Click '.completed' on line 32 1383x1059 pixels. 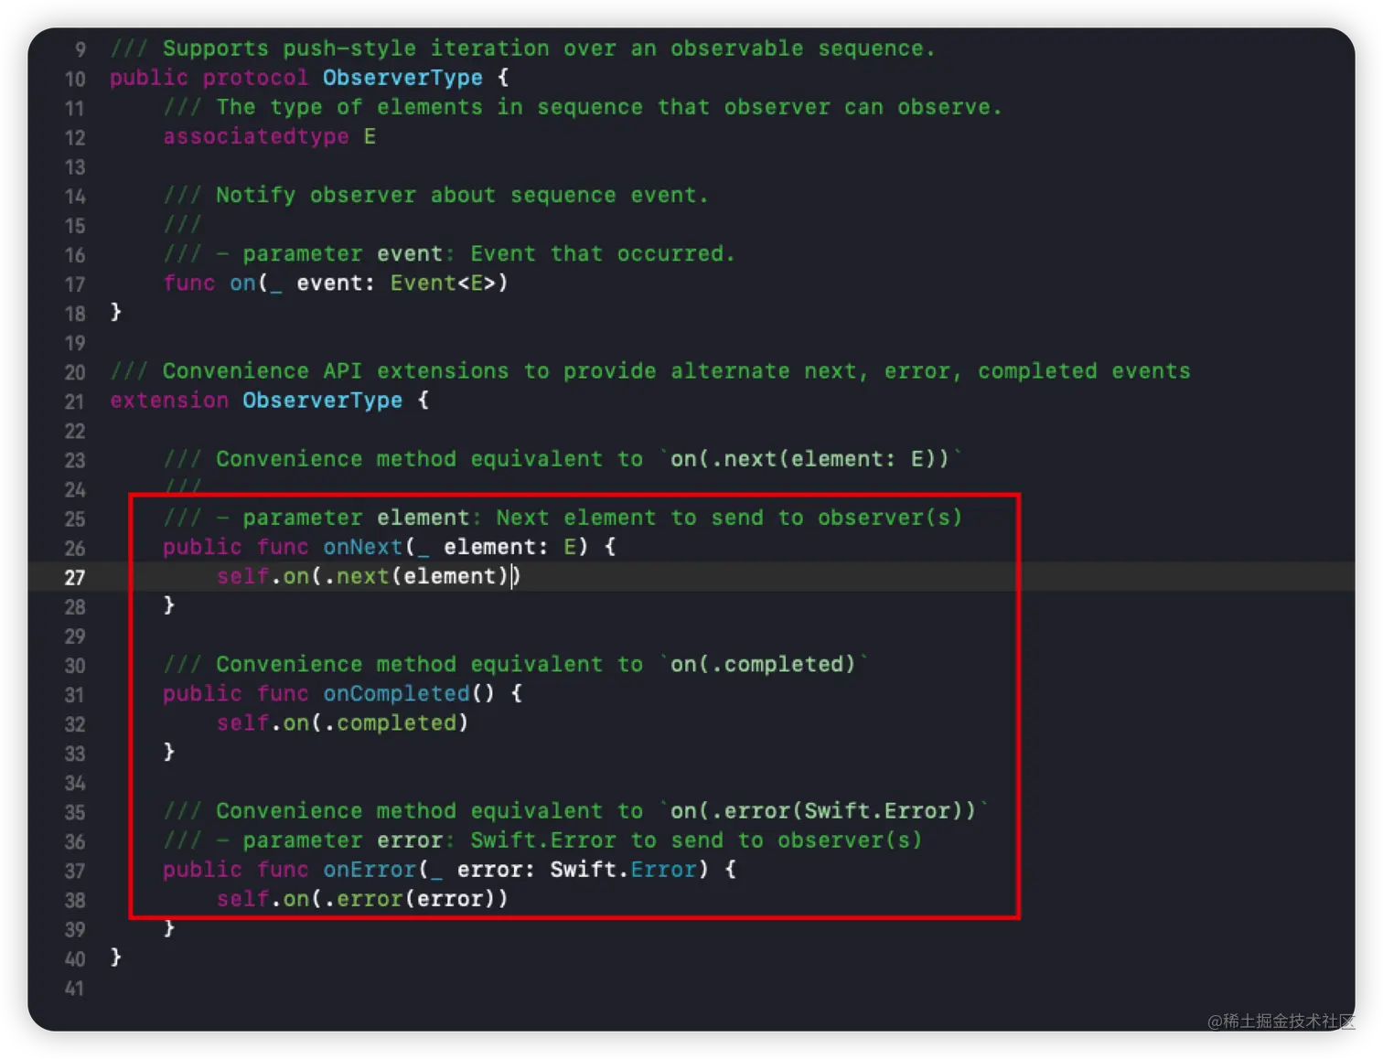pos(390,722)
